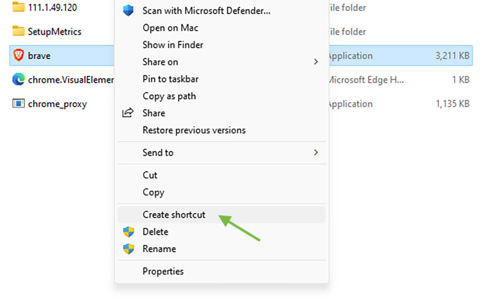Click the Edge icon for chrome.VisualElements file

pyautogui.click(x=18, y=79)
